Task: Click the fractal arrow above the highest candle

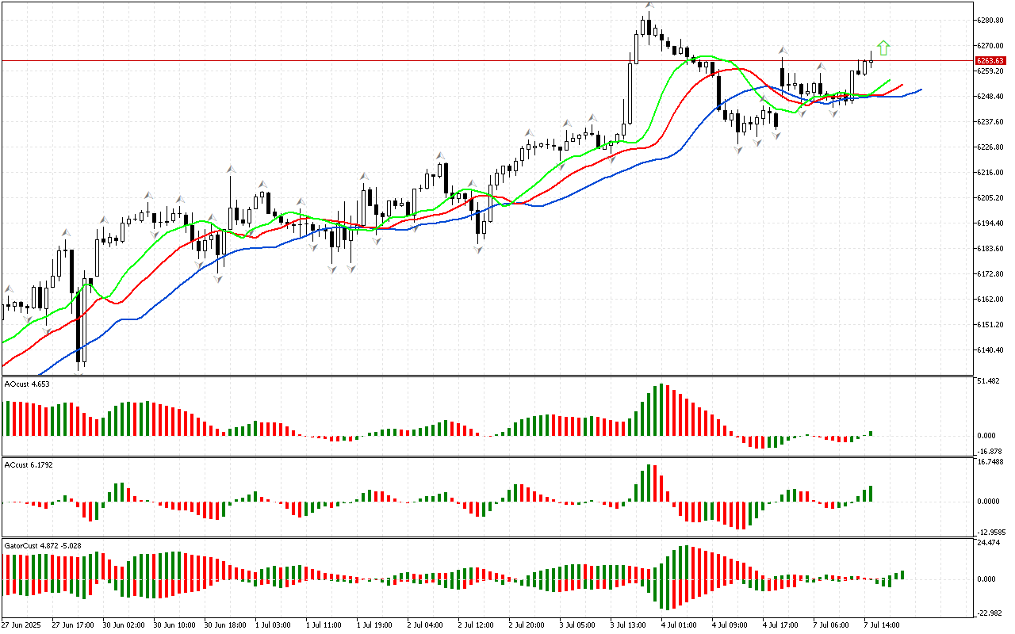Action: (649, 6)
